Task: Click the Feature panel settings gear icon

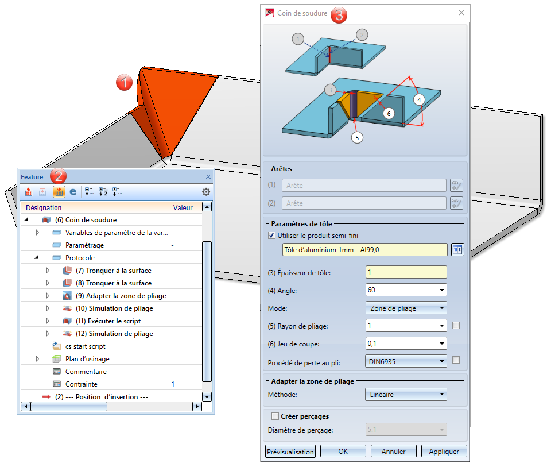Action: (x=206, y=192)
